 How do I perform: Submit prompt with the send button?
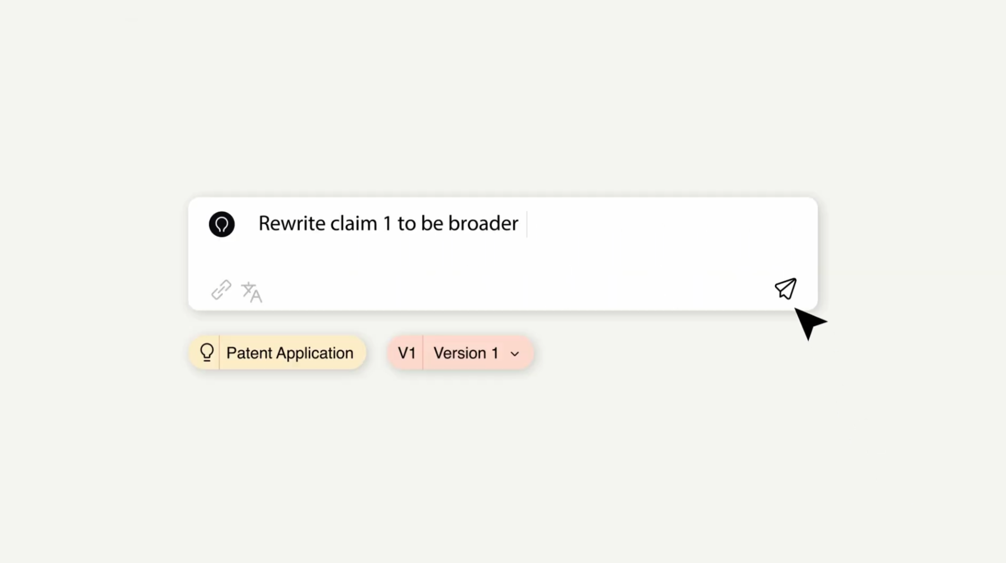click(785, 289)
